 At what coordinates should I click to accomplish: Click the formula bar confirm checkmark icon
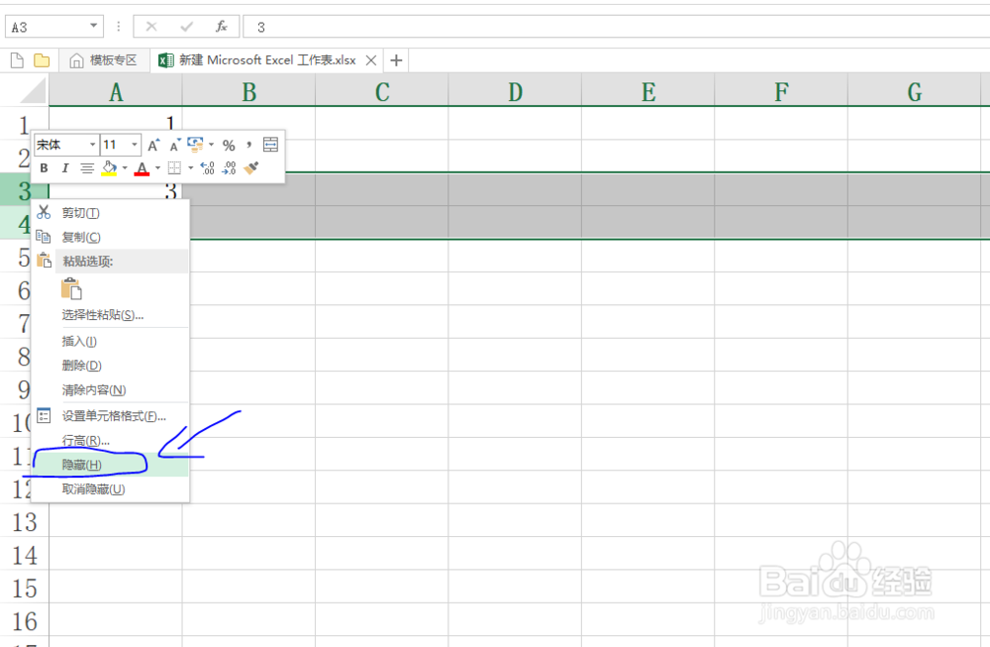(186, 27)
